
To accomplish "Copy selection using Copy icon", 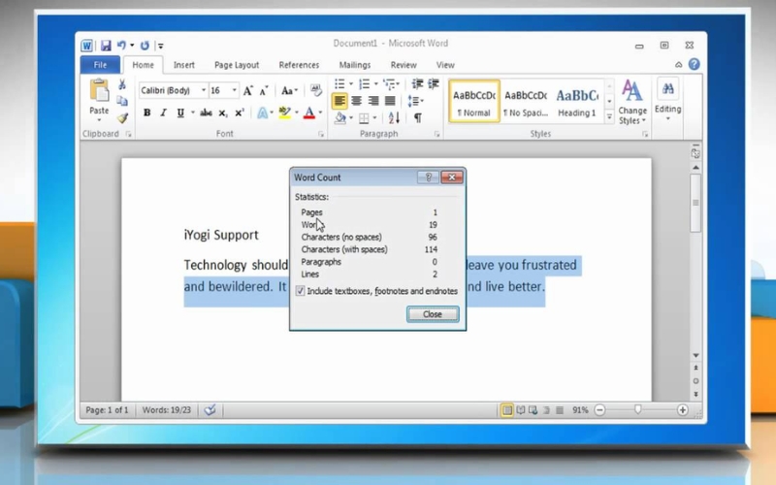I will pyautogui.click(x=122, y=101).
